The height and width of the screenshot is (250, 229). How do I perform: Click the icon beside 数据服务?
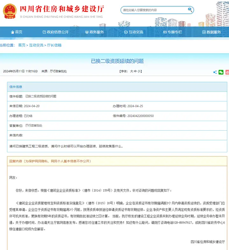(x=204, y=32)
